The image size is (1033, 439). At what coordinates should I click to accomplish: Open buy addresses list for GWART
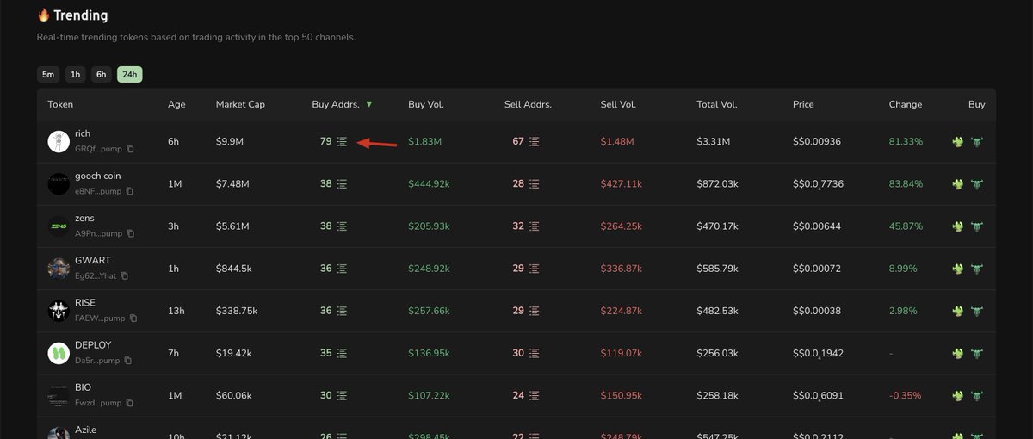[x=342, y=269]
